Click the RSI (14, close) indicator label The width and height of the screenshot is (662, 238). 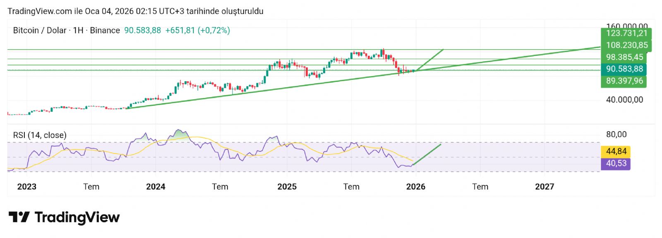click(40, 135)
